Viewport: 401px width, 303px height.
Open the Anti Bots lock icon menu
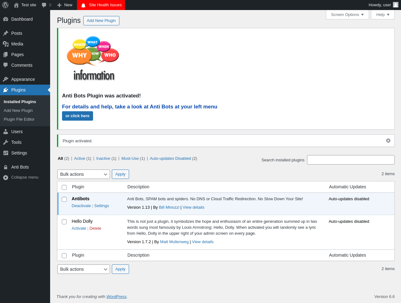pyautogui.click(x=6, y=167)
